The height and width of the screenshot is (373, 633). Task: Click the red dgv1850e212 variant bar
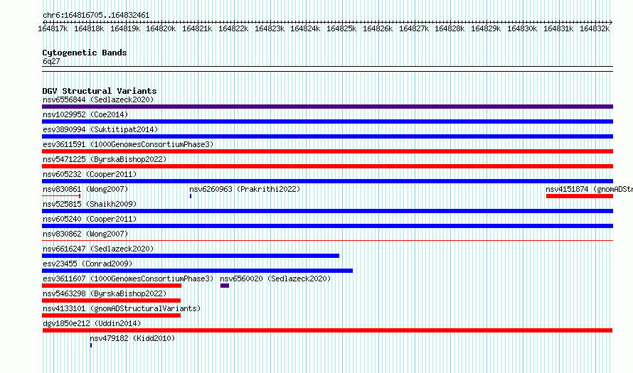327,330
